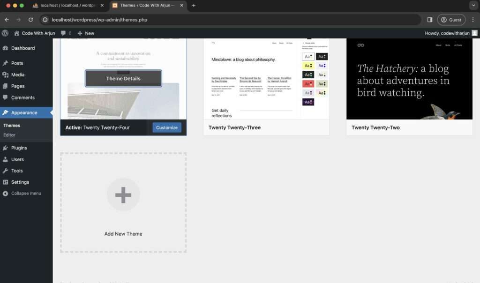The height and width of the screenshot is (283, 480).
Task: Open the Pages menu item
Action: click(26, 86)
